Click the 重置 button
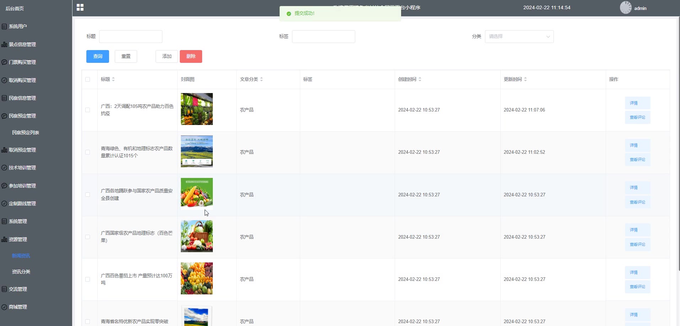The width and height of the screenshot is (680, 326). tap(126, 56)
